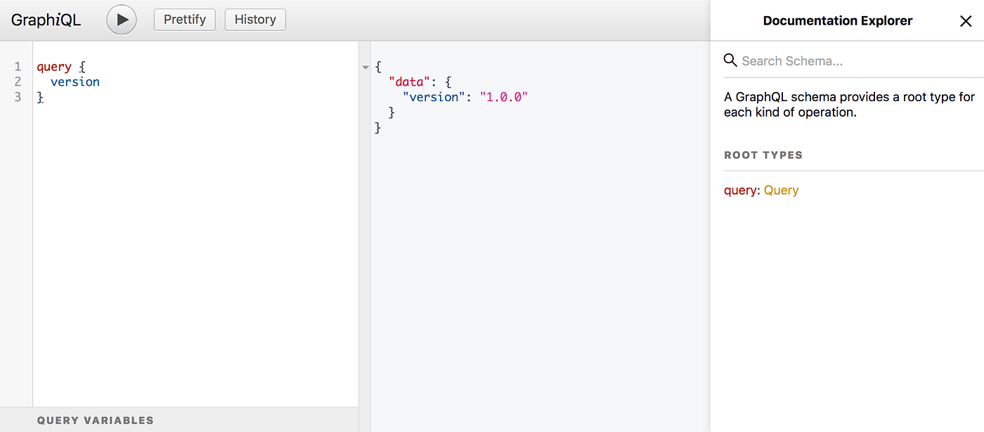The image size is (984, 432).
Task: Click line number 2 in the editor gutter
Action: (18, 81)
